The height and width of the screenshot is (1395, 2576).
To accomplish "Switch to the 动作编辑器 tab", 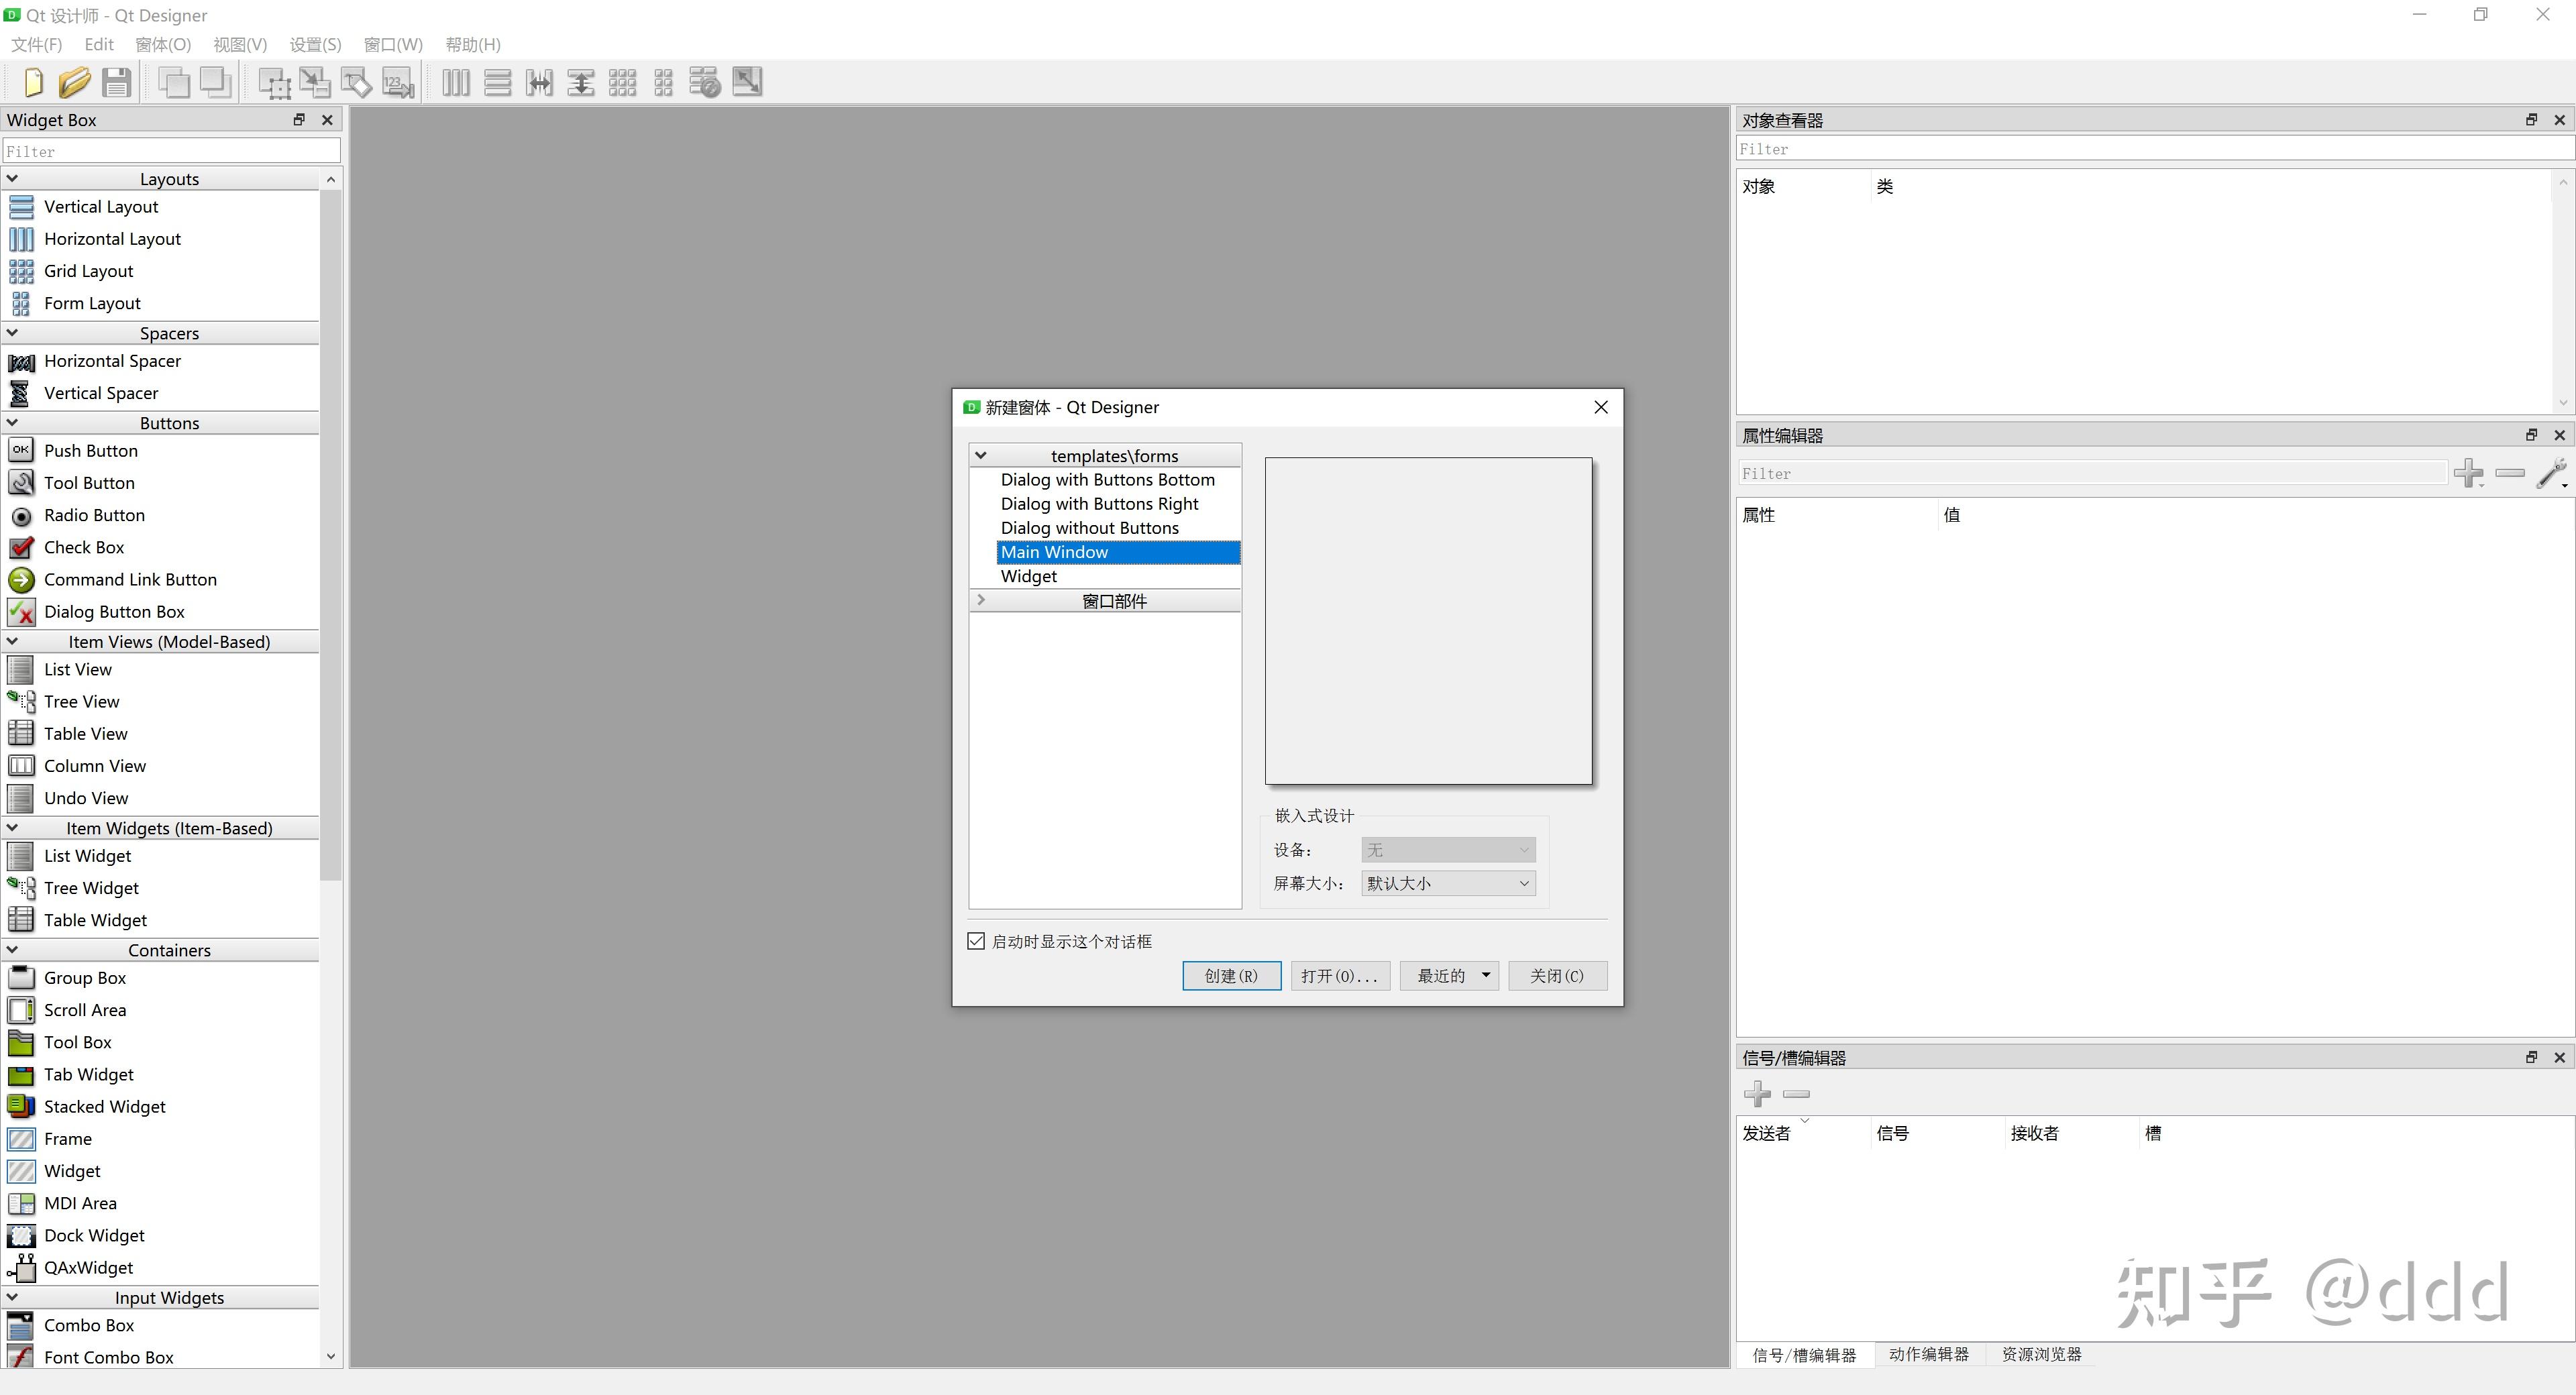I will tap(1929, 1354).
